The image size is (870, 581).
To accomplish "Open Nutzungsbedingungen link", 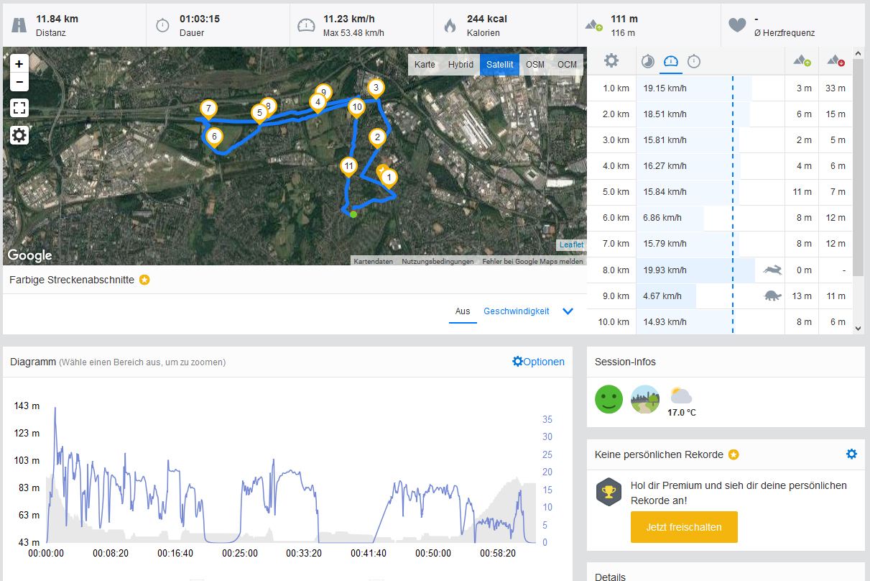I will point(438,262).
